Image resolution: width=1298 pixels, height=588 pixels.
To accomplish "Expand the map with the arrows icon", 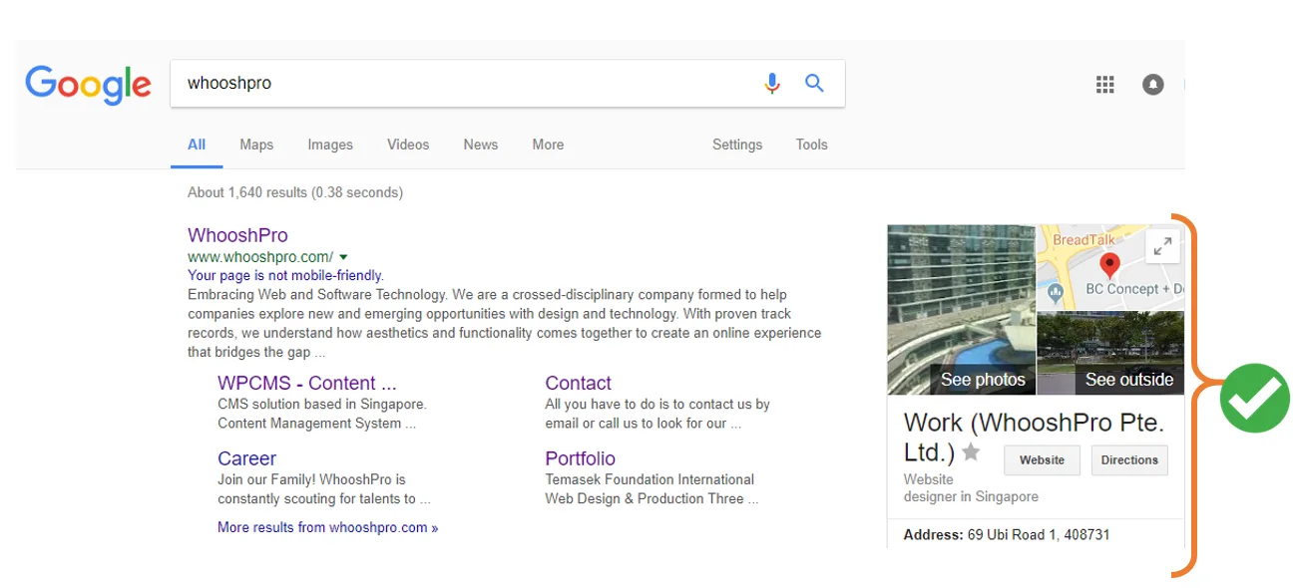I will [x=1162, y=247].
